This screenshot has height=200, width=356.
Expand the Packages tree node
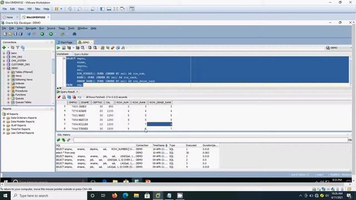[8, 87]
